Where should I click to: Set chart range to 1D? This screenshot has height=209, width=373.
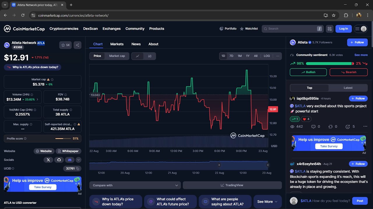pyautogui.click(x=223, y=56)
